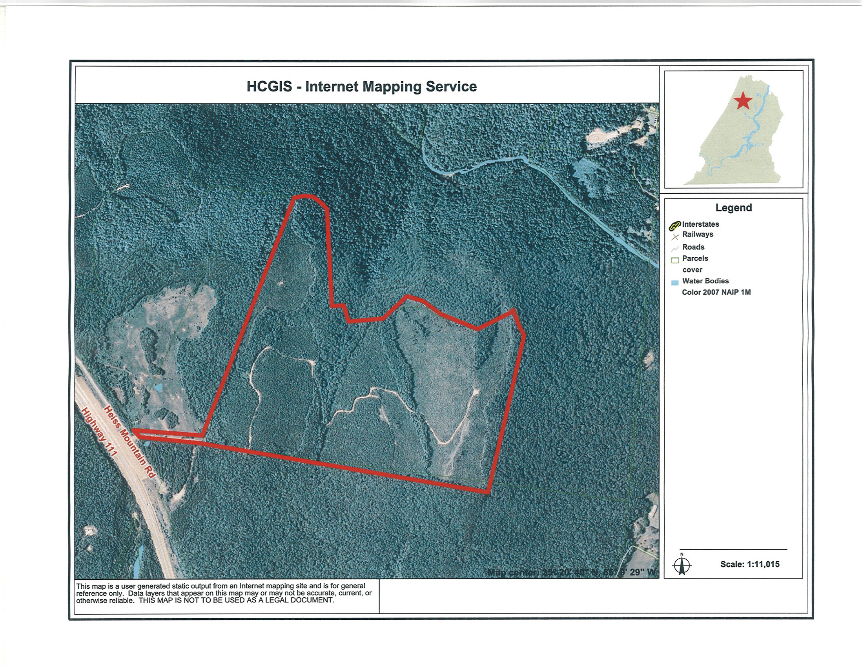Click the Scale 1:11,015 text
Screen dimensions: 862x666
click(749, 564)
